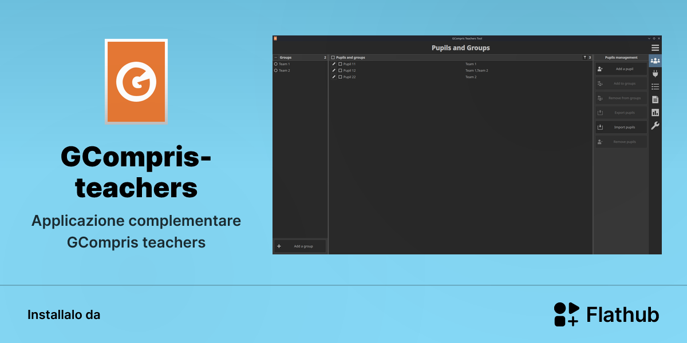687x343 pixels.
Task: Click the Add a group button
Action: pyautogui.click(x=300, y=246)
